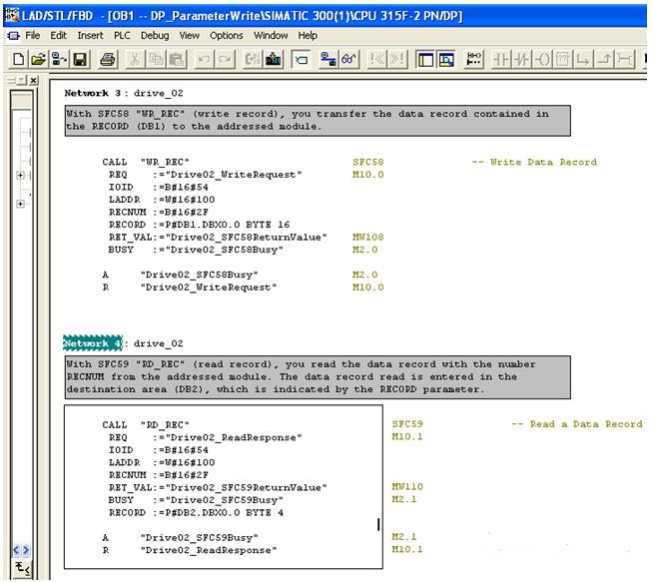Viewport: 652px width, 582px height.
Task: Click the document icon beside the File menu
Action: point(13,36)
